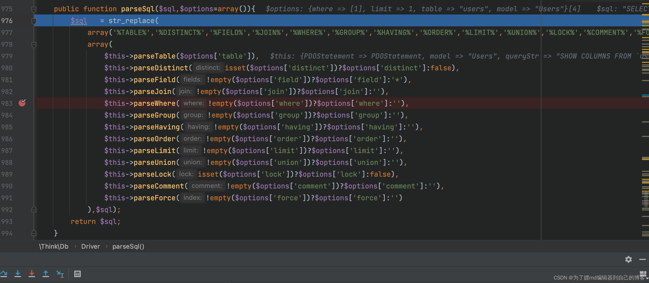
Task: Click the '%WHERE%' string on line 977
Action: click(308, 32)
